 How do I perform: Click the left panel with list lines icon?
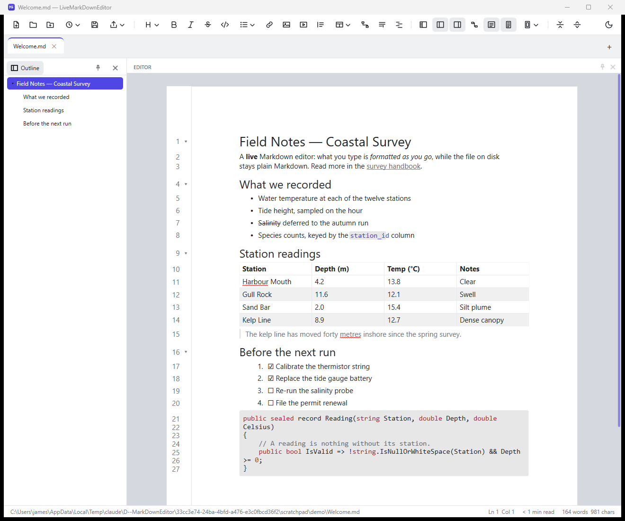click(x=423, y=25)
